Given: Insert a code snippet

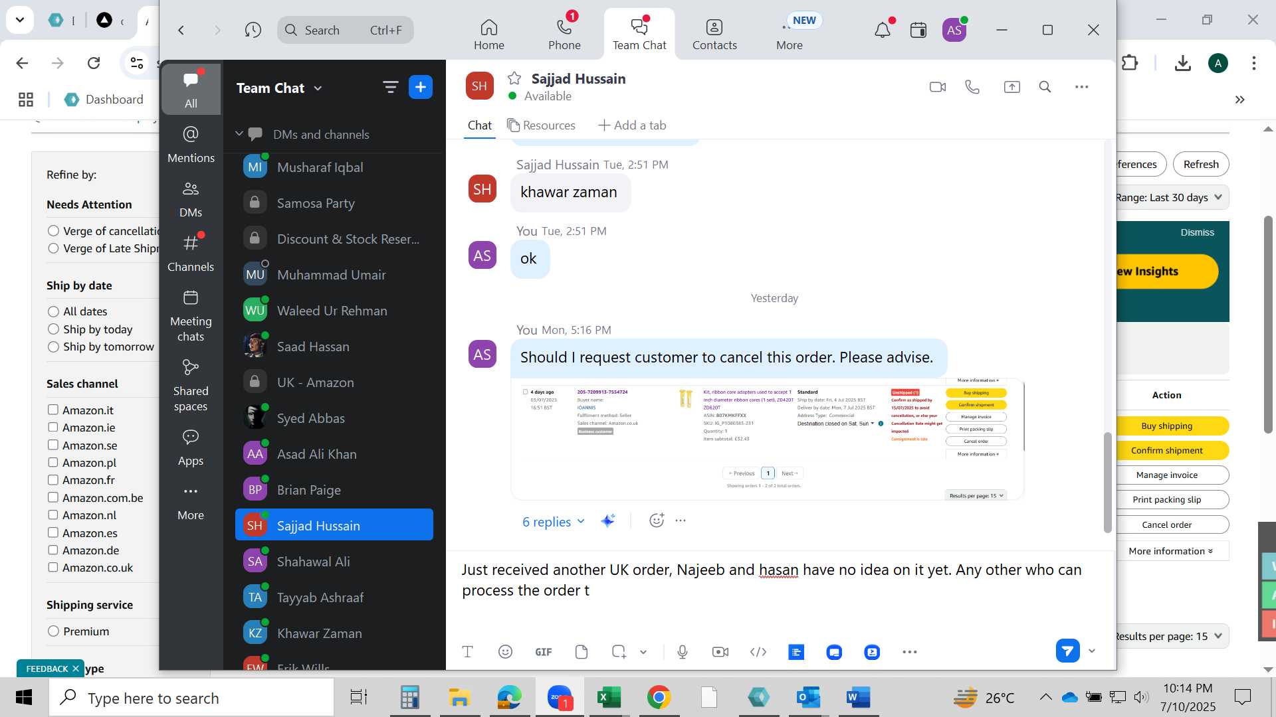Looking at the screenshot, I should point(758,652).
